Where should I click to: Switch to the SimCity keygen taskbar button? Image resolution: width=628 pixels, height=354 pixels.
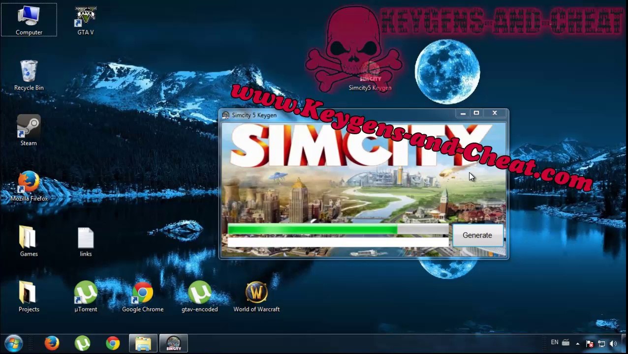coord(174,343)
